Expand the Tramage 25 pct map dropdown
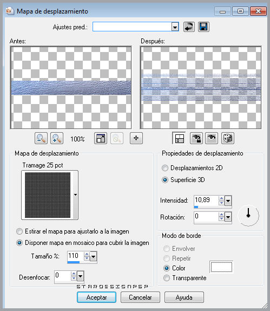This screenshot has width=270, height=311. pos(75,195)
